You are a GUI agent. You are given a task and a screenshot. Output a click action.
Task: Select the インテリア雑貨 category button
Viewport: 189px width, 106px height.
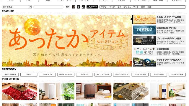[x=177, y=74]
